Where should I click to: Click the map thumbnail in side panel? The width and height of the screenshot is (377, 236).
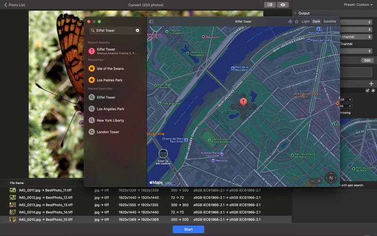(x=358, y=150)
